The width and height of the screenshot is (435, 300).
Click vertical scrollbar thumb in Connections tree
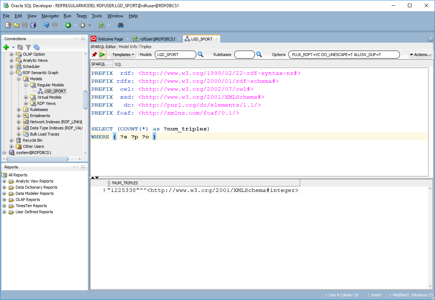85,99
